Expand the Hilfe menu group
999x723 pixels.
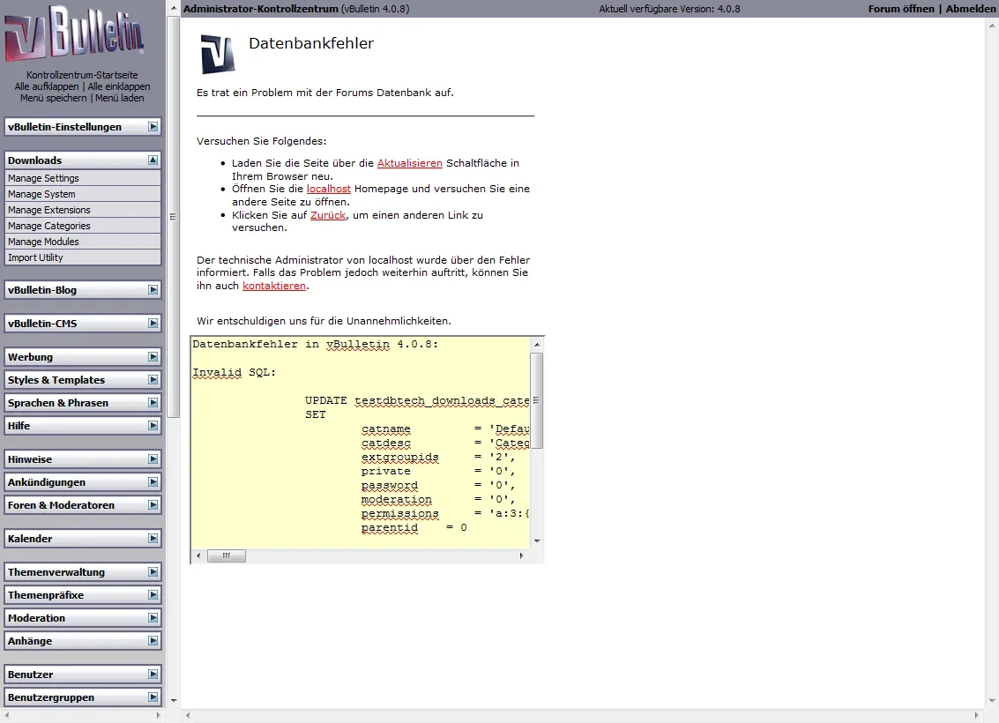pyautogui.click(x=153, y=426)
